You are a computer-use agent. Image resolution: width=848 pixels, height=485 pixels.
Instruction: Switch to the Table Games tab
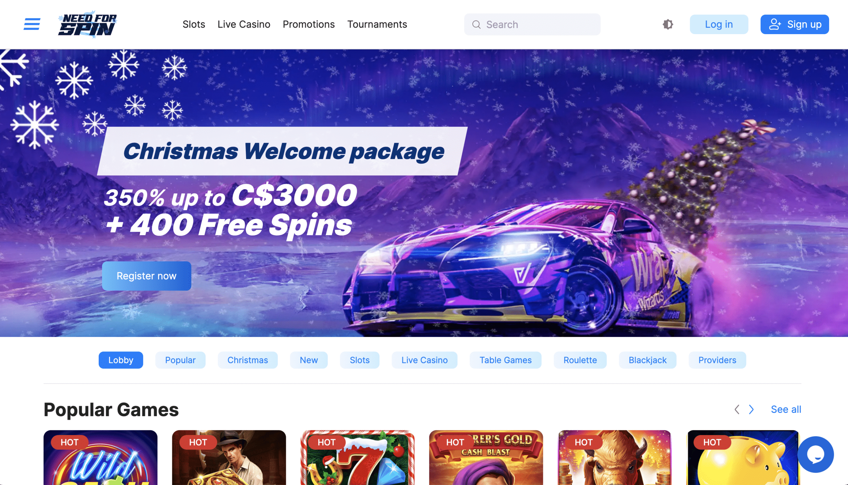[505, 360]
